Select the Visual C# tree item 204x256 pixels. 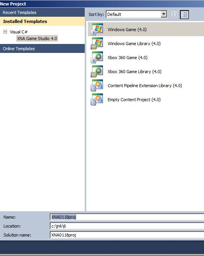pos(19,32)
